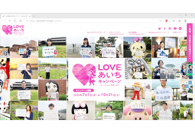The height and width of the screenshot is (133, 195).
Task: Click the 愛知・名古屋の公式観光サイト side banner
Action: (x=190, y=42)
